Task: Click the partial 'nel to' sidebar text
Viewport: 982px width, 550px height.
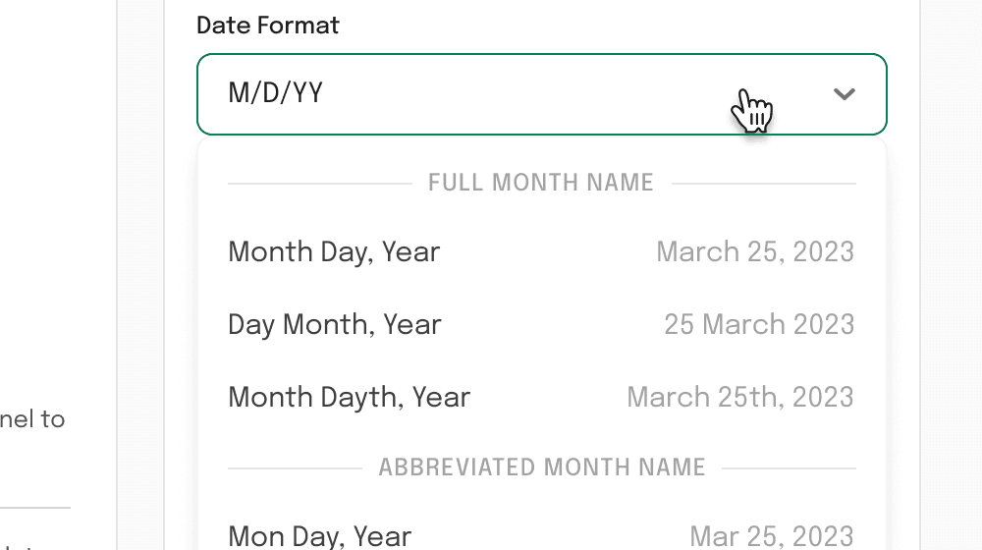Action: point(32,419)
